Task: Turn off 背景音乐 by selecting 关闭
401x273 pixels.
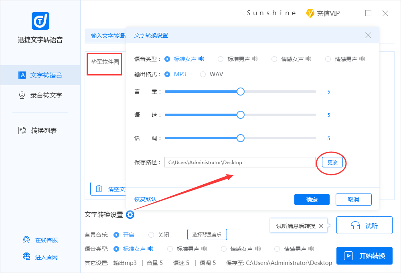Action: pyautogui.click(x=151, y=235)
